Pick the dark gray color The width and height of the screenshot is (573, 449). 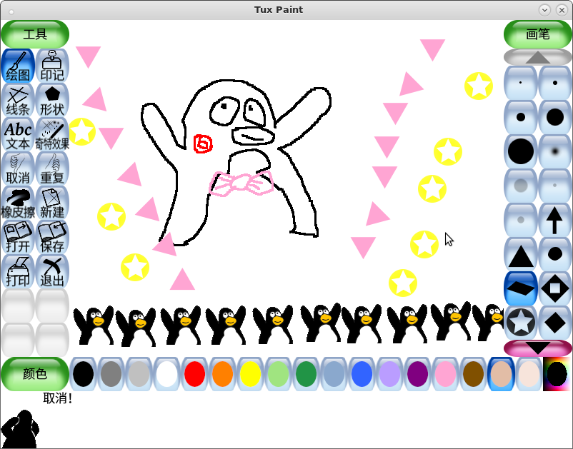(111, 374)
